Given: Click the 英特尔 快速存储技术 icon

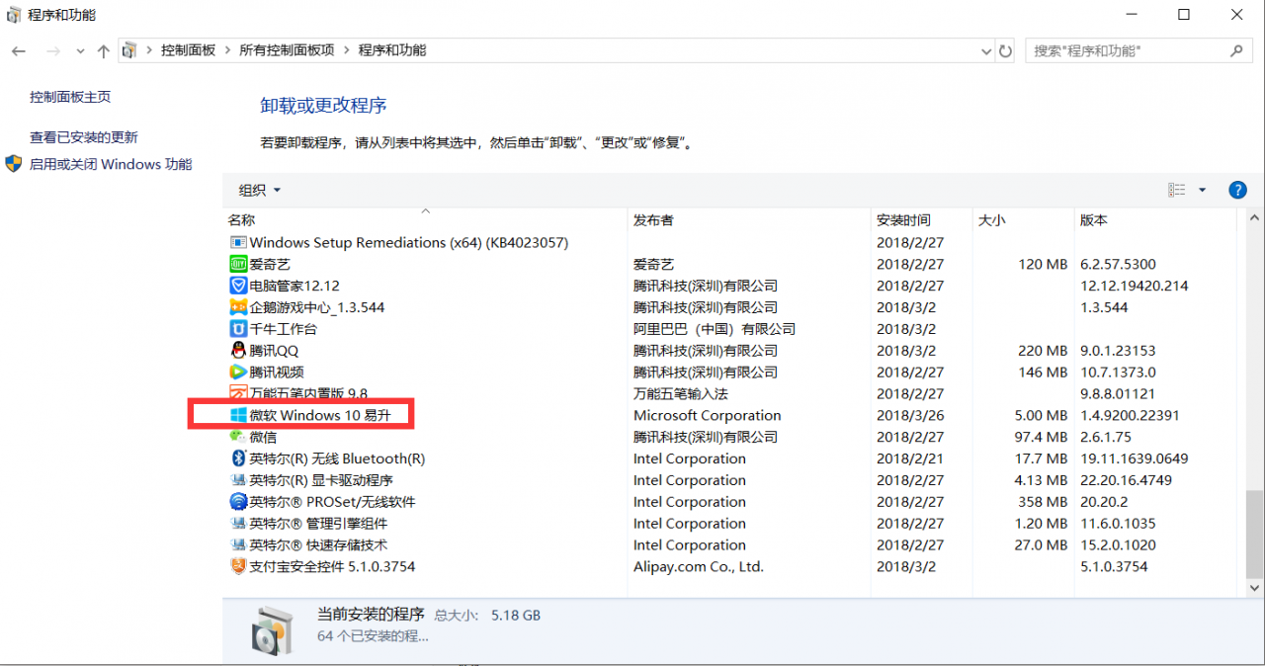Looking at the screenshot, I should click(238, 545).
